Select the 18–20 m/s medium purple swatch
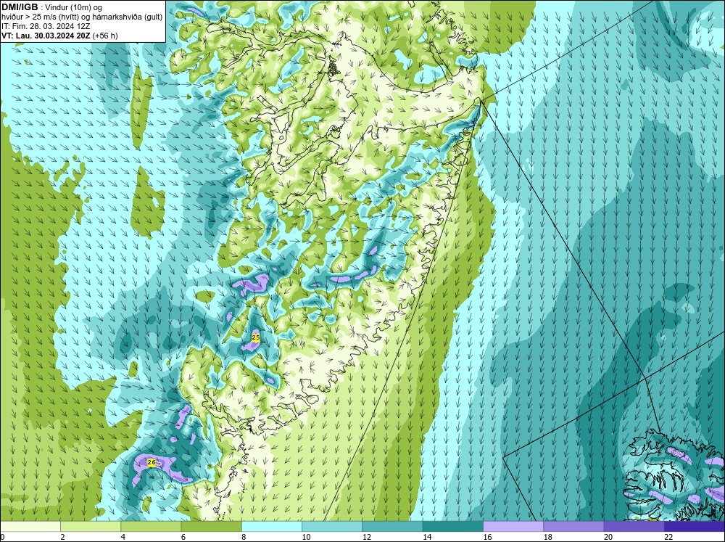The height and width of the screenshot is (542, 725). click(573, 527)
